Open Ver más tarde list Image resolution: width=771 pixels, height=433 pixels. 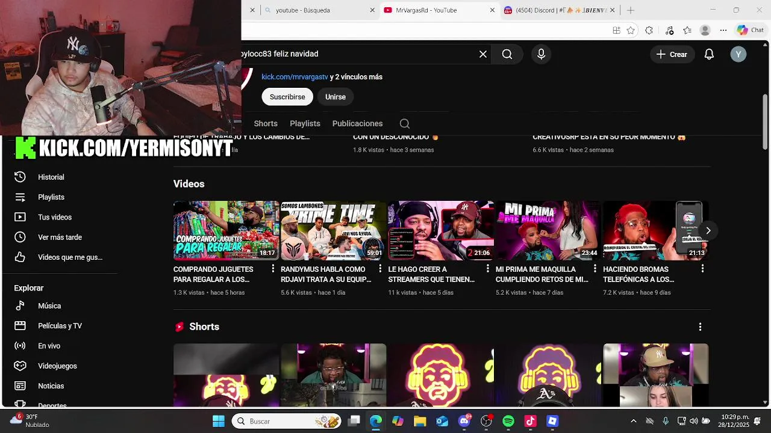(60, 237)
